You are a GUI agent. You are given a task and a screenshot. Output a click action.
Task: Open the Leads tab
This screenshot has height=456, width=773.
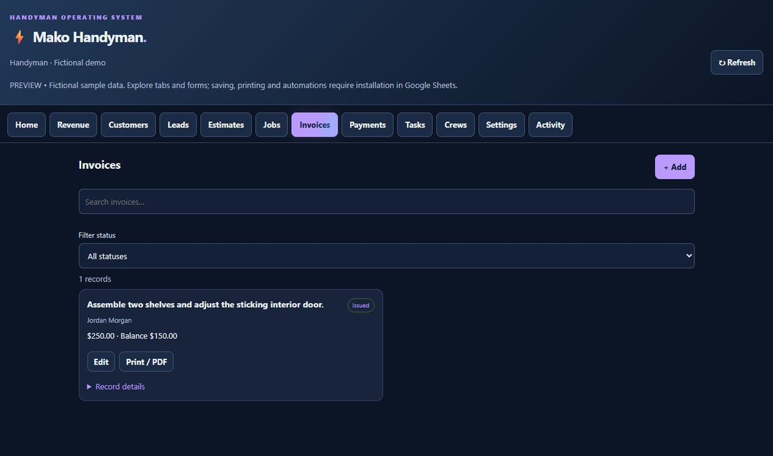click(x=178, y=125)
